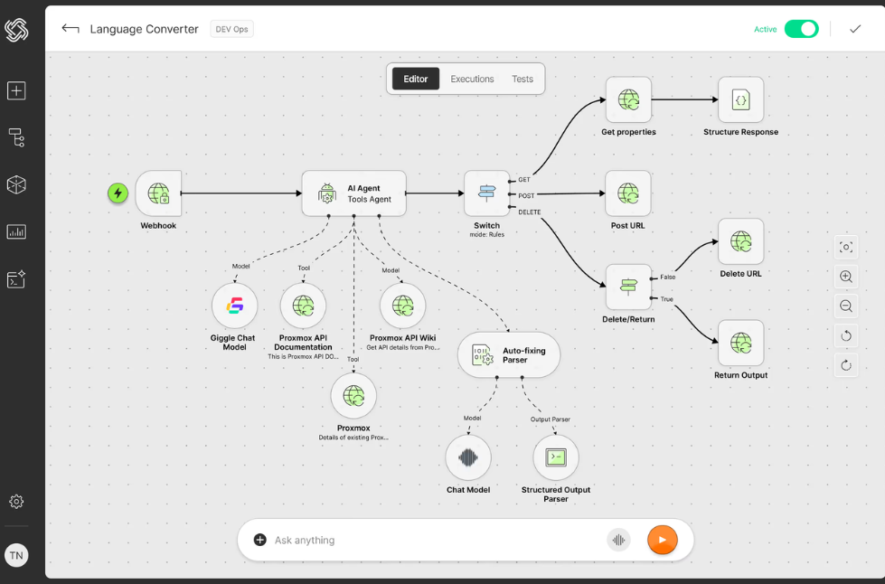Image resolution: width=885 pixels, height=584 pixels.
Task: Zoom out on the canvas
Action: 845,306
